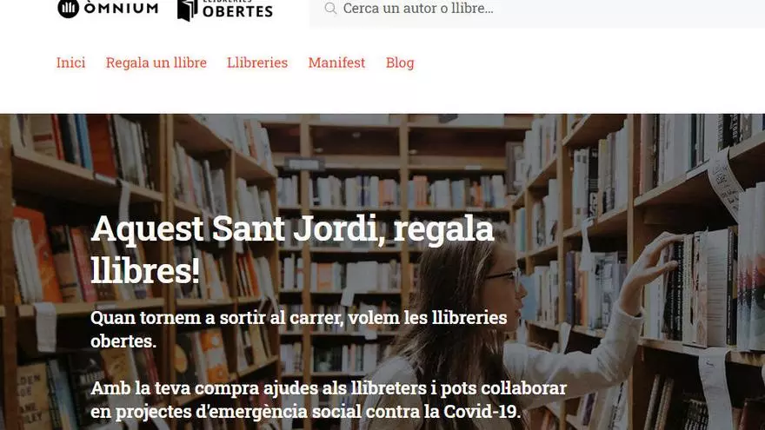The height and width of the screenshot is (430, 765).
Task: Click the empty right side of the search bar
Action: click(635, 9)
